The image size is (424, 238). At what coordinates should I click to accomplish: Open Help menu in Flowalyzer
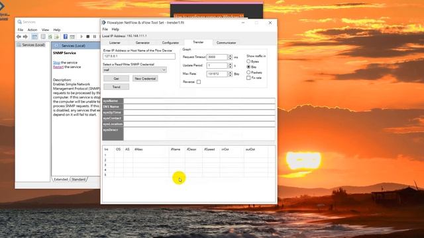(x=115, y=29)
